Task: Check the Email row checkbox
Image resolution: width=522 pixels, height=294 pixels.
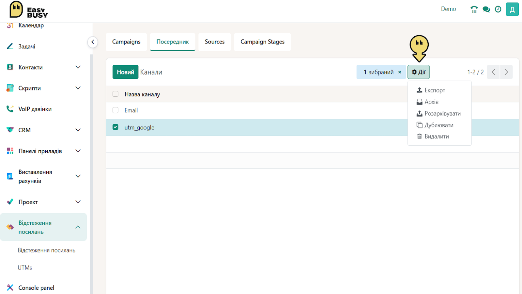Action: click(115, 110)
